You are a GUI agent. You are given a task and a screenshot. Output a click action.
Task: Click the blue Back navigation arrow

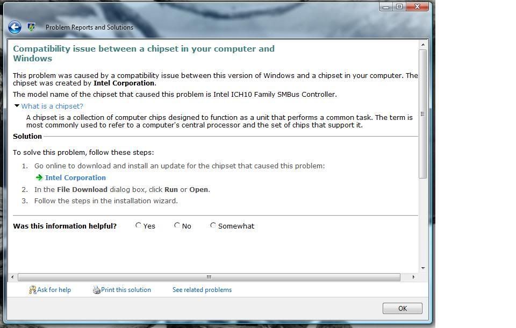[15, 27]
